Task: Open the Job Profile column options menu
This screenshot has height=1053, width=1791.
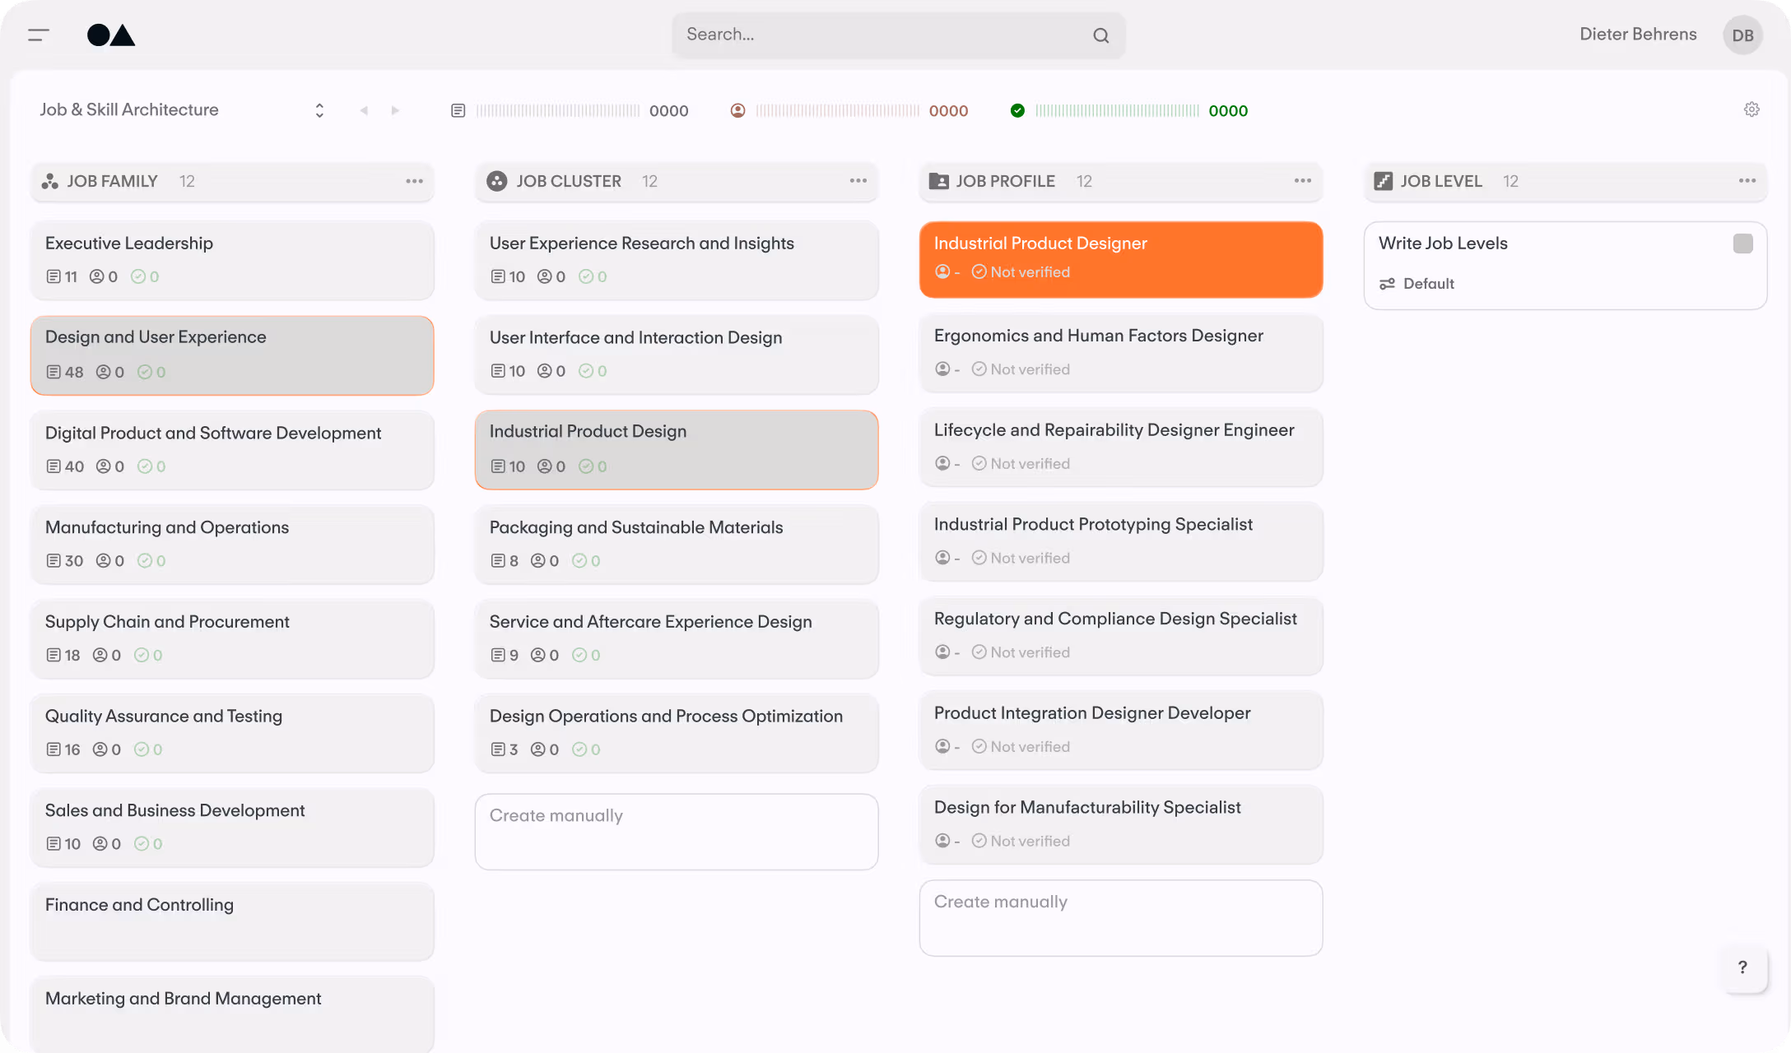Action: coord(1303,181)
